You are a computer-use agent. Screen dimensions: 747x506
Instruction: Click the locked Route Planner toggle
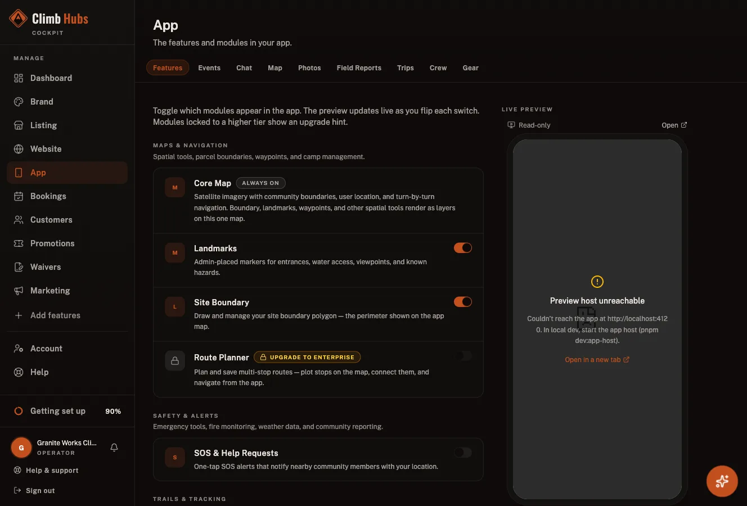[463, 356]
